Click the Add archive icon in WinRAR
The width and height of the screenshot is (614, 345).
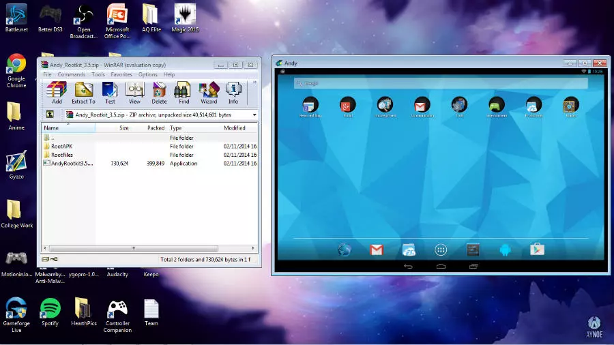tap(57, 92)
